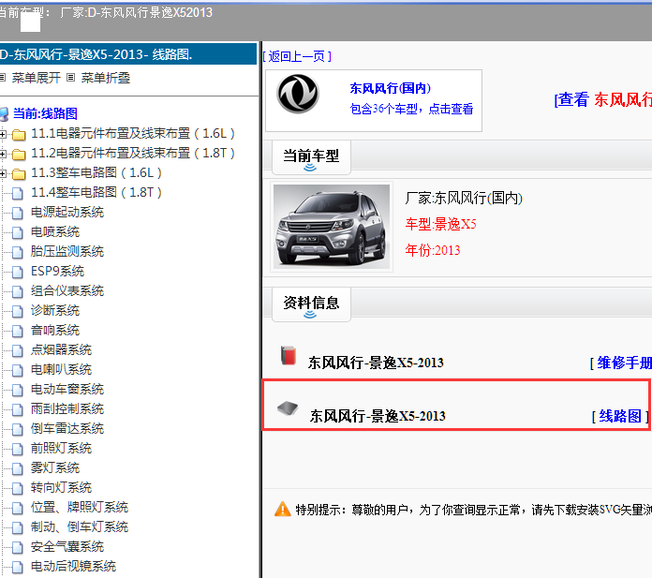Click the D-东风风行-景逸X5-2013- 线路图 title
This screenshot has height=578, width=652.
click(96, 54)
